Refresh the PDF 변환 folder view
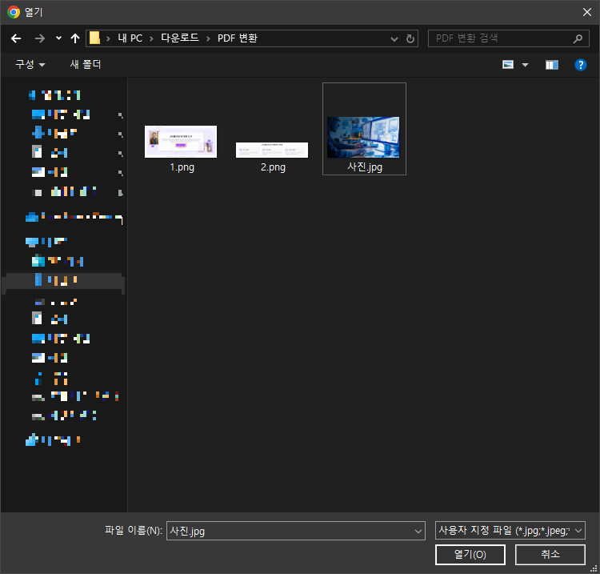Image resolution: width=600 pixels, height=574 pixels. pos(410,38)
